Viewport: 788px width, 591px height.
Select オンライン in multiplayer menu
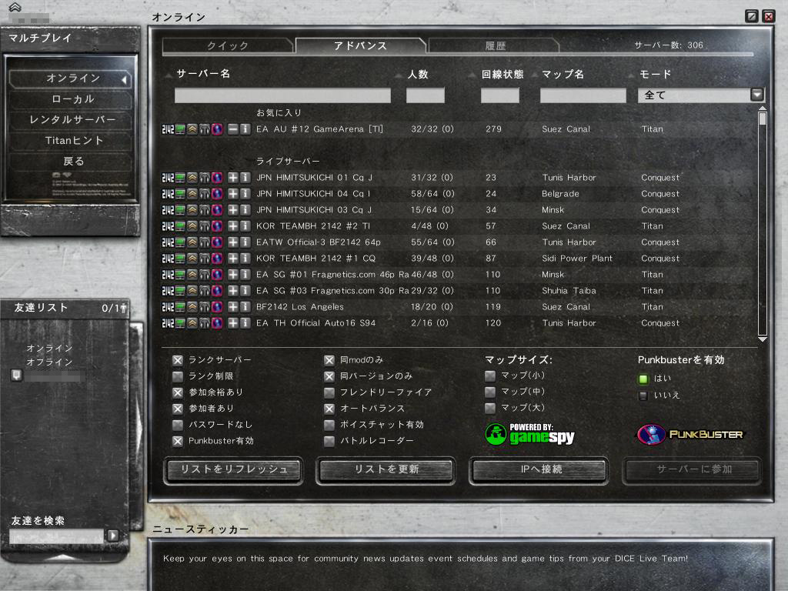[x=70, y=78]
